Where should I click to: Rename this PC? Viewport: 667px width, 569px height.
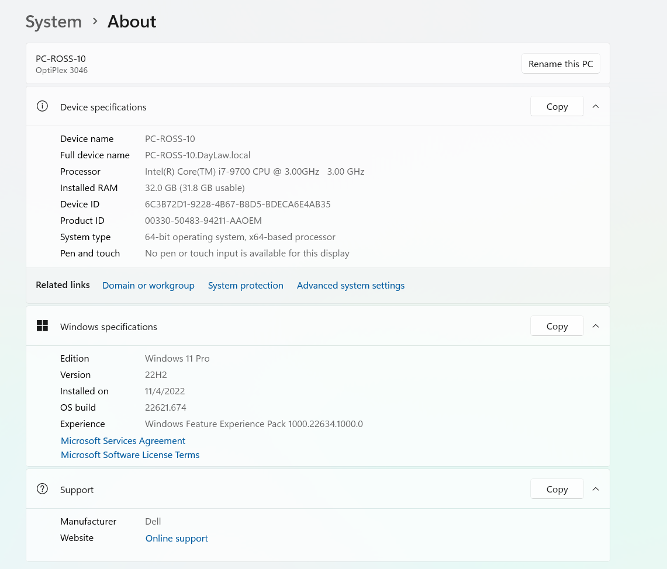tap(560, 64)
